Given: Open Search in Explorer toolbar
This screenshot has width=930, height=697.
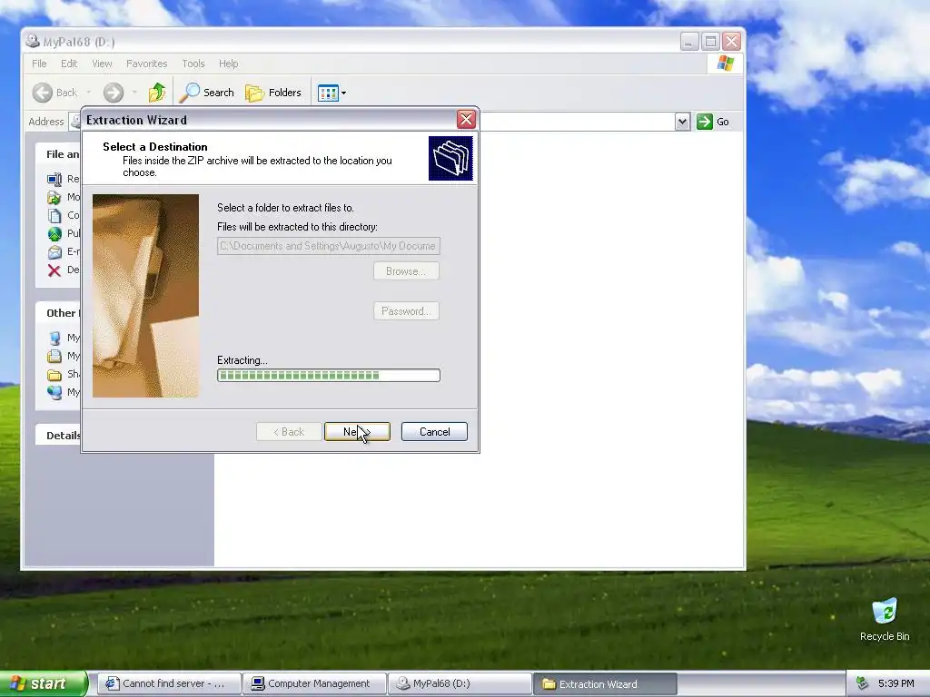Looking at the screenshot, I should point(207,93).
